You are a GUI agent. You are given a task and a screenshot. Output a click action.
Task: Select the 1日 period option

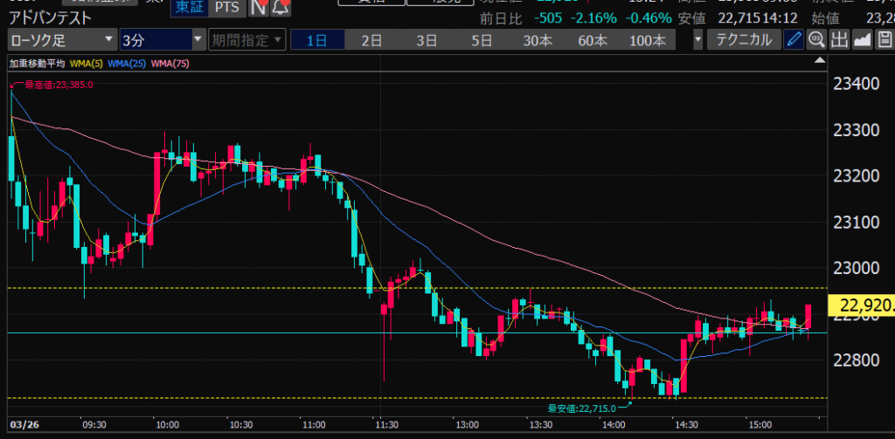(x=317, y=40)
